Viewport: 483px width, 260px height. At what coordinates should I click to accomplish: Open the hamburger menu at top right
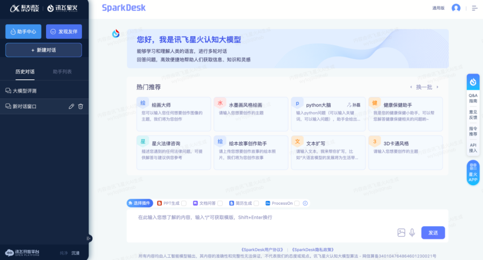click(x=474, y=8)
